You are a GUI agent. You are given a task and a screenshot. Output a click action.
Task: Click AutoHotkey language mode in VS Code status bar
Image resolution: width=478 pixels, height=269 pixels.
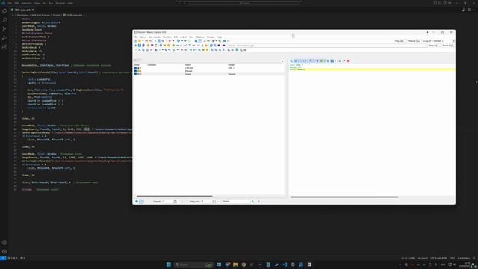463,258
